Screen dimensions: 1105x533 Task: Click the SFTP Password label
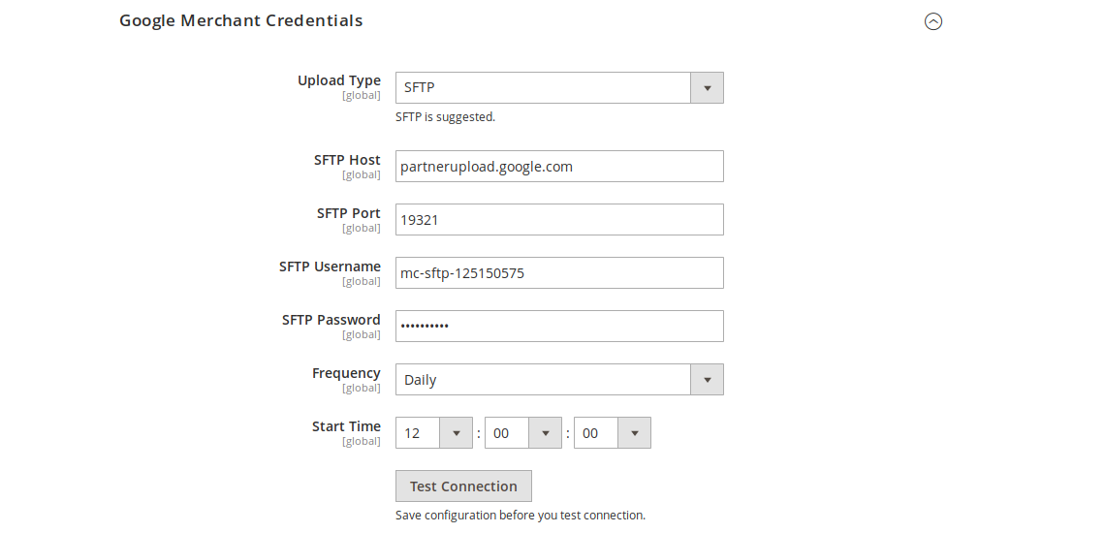tap(331, 320)
